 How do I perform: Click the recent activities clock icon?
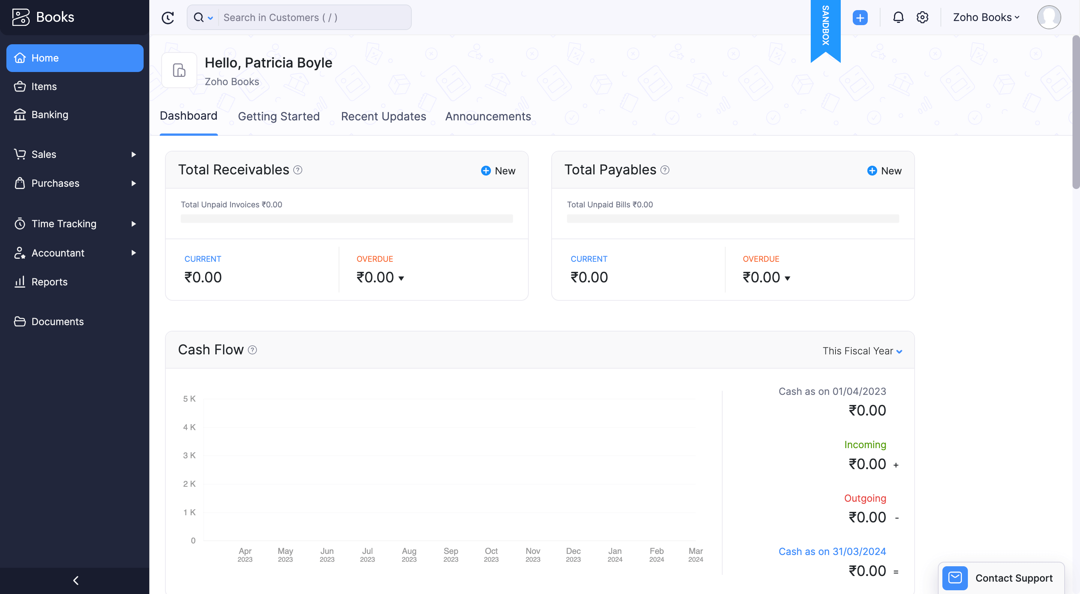coord(168,17)
